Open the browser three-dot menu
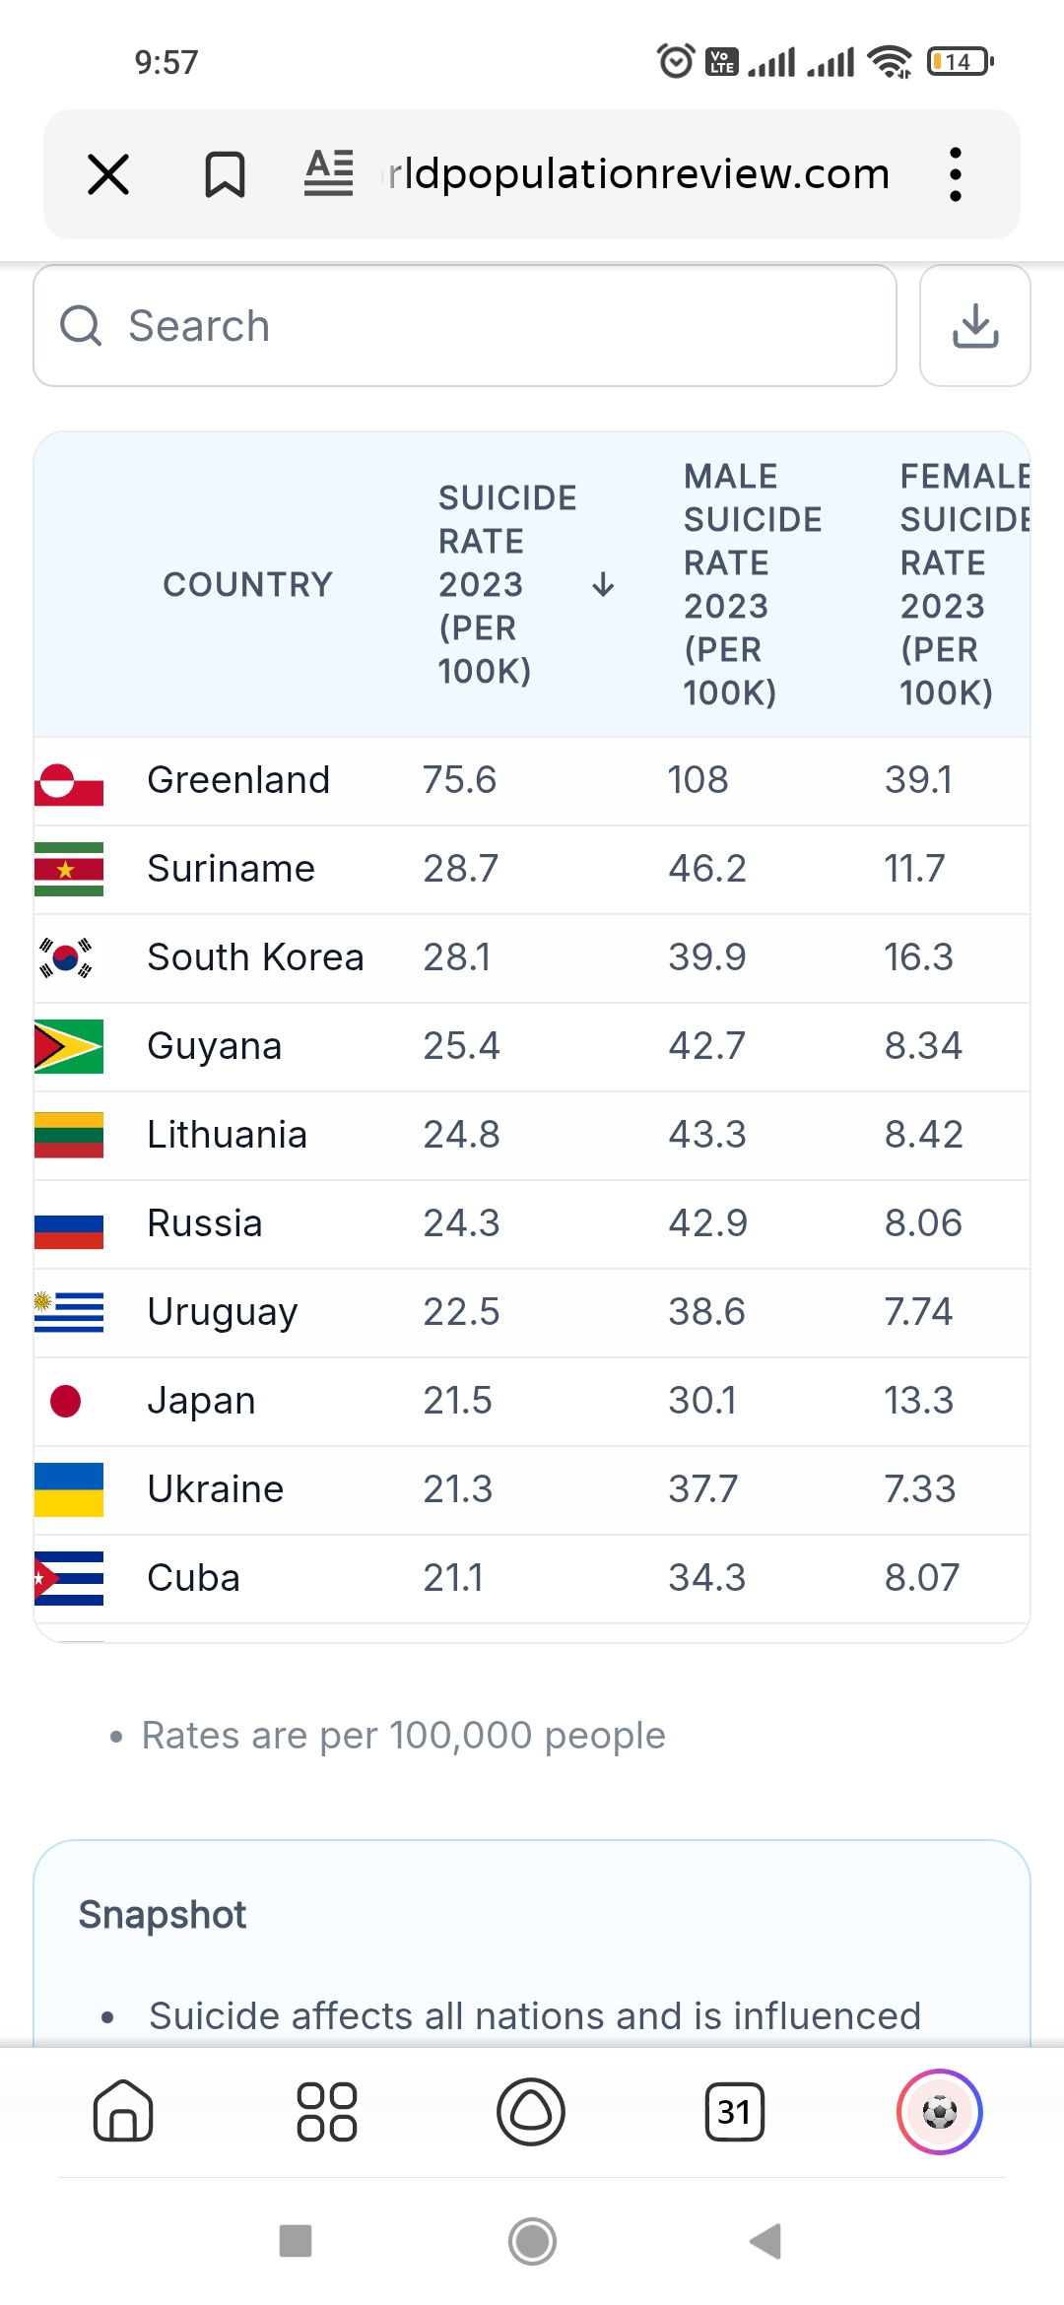The width and height of the screenshot is (1064, 2305). click(955, 175)
